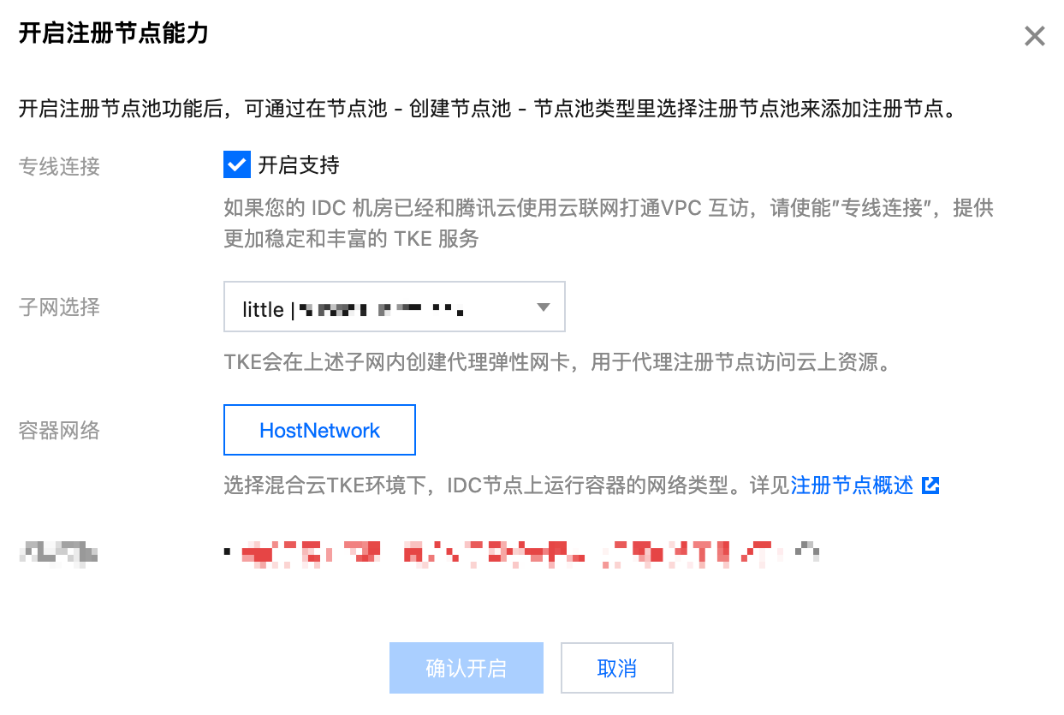1064x715 pixels.
Task: Confirm with the 确认开启 button
Action: [466, 668]
